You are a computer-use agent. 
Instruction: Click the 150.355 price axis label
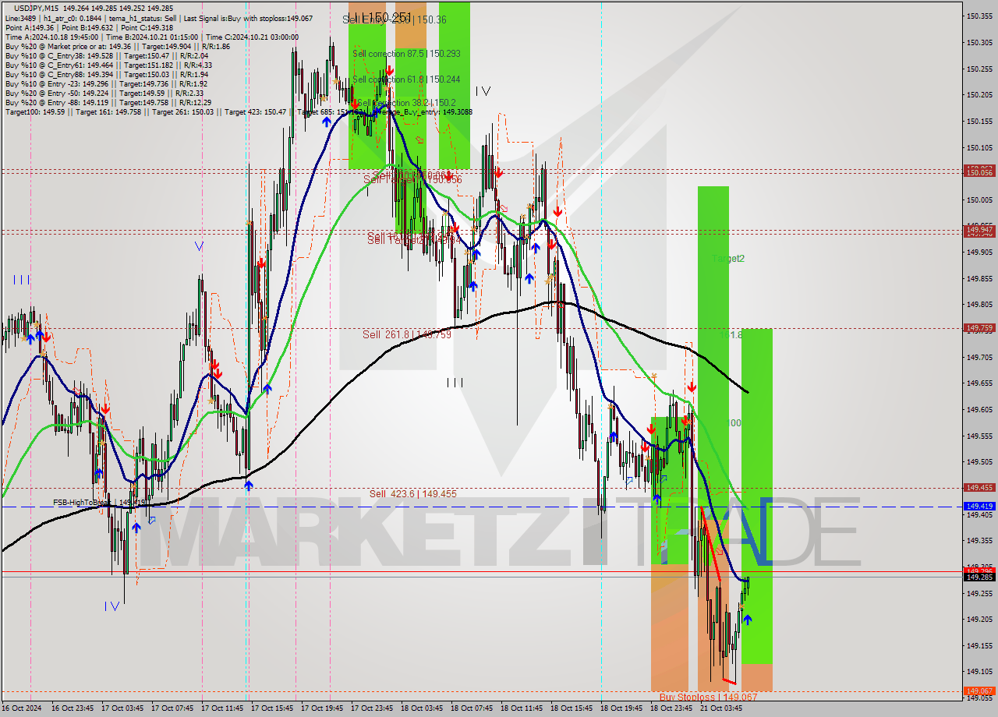(x=980, y=16)
